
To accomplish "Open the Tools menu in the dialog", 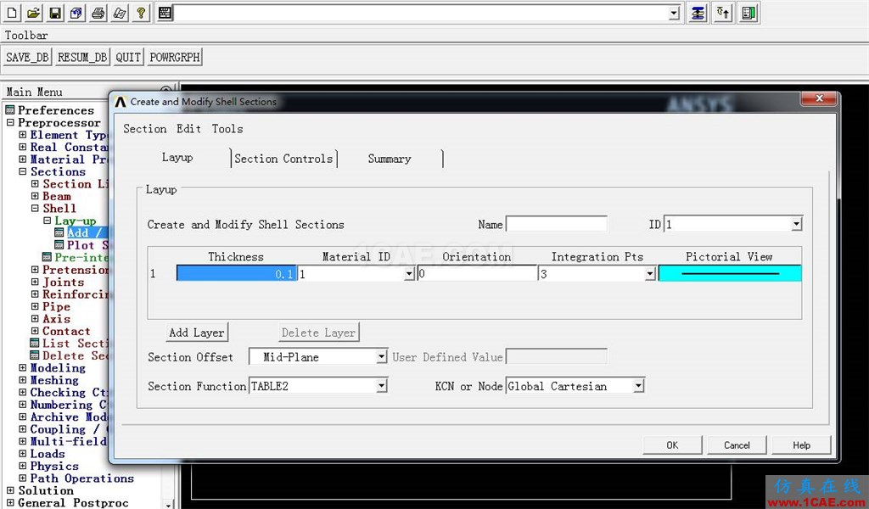I will point(227,129).
